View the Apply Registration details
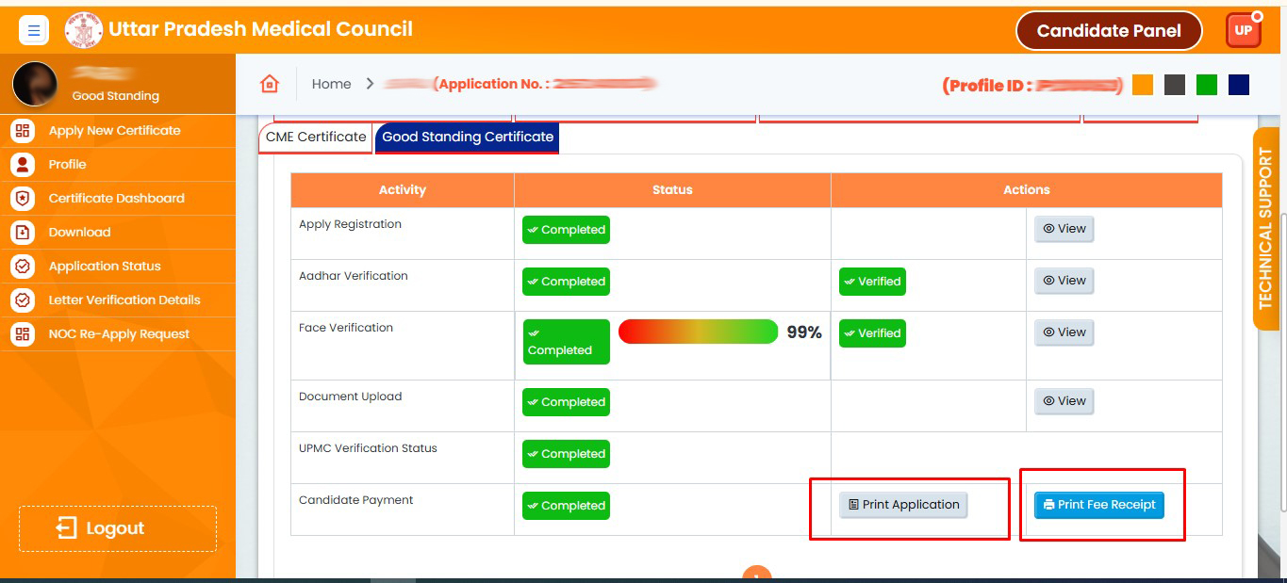1287x583 pixels. coord(1064,229)
